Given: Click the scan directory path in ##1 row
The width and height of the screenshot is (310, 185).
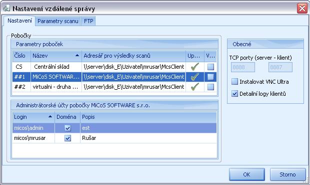Looking at the screenshot, I should pos(133,77).
